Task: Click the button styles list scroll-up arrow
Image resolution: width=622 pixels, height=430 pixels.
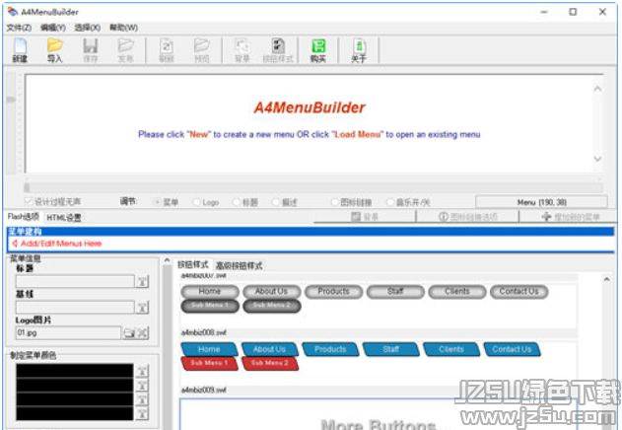Action: (x=607, y=279)
